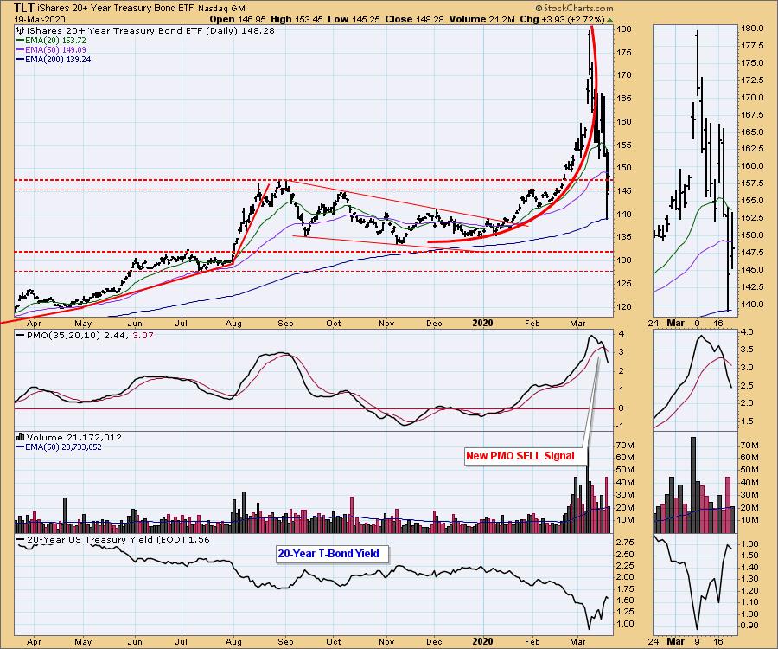Click the "2020" label on the bottom date axis
The height and width of the screenshot is (649, 778).
482,641
